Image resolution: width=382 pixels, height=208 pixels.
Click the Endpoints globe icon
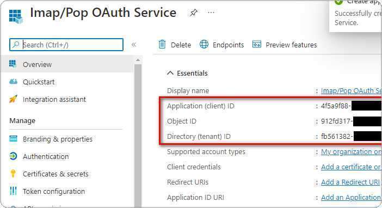pyautogui.click(x=204, y=45)
